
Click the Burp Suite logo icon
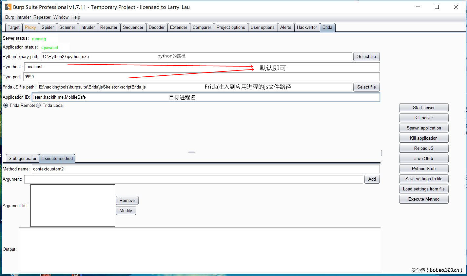point(8,7)
